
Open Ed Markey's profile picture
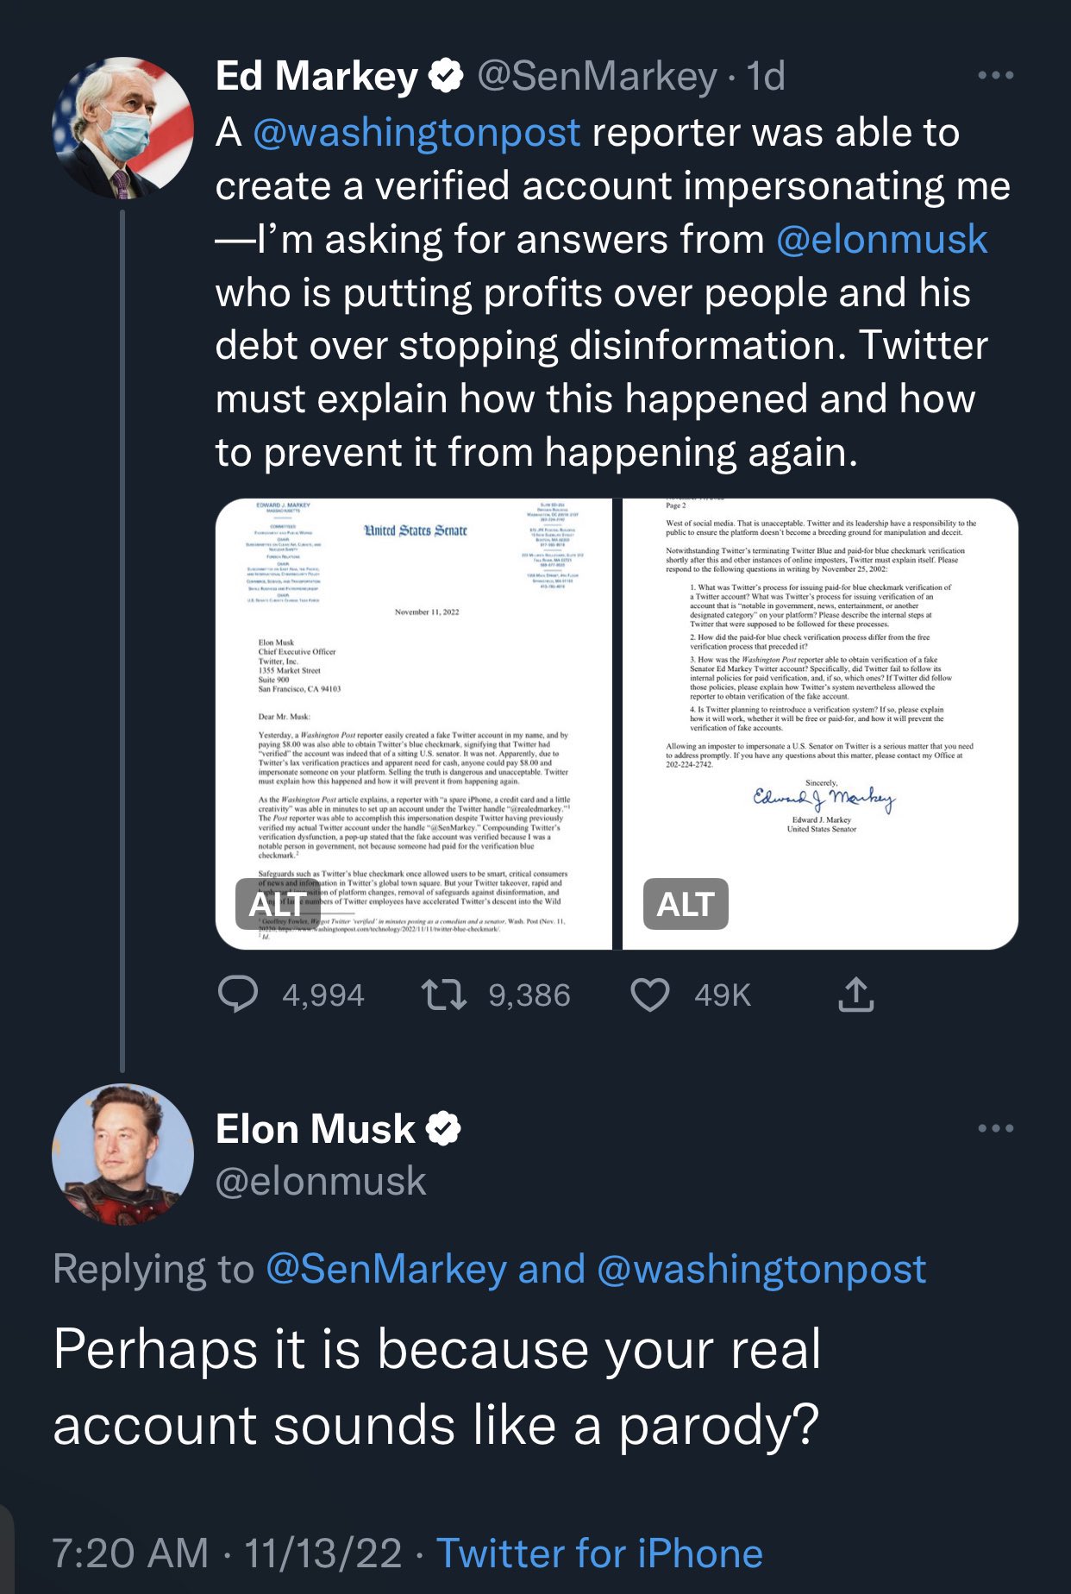coord(122,128)
